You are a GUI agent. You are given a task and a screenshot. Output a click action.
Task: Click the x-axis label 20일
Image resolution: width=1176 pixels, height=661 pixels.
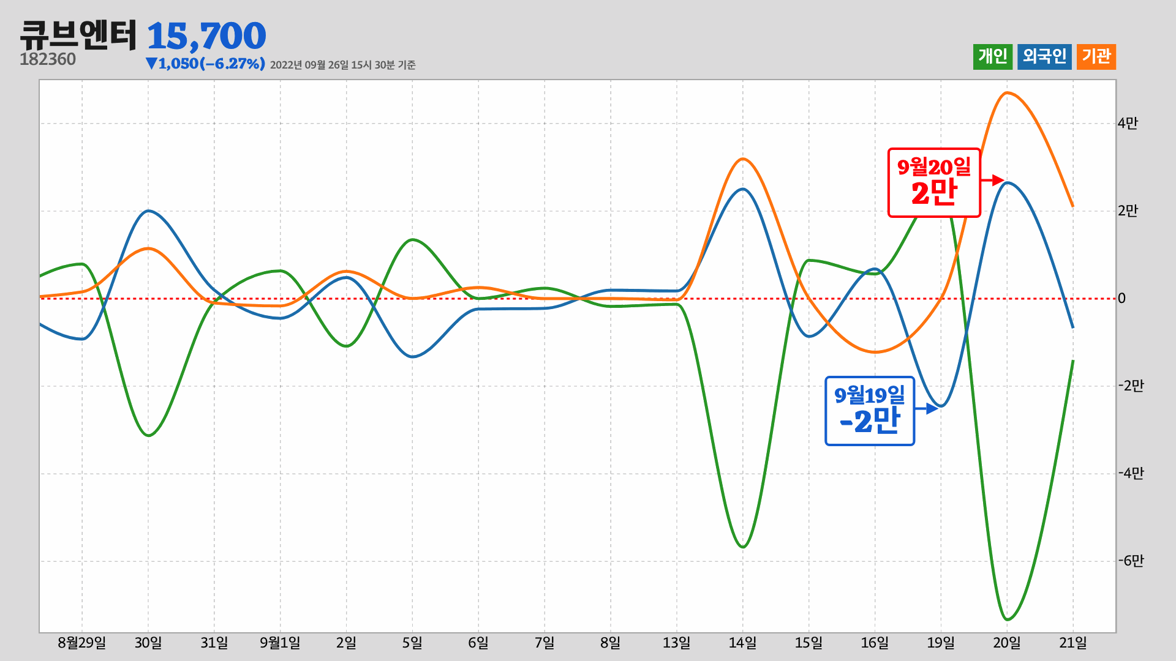pos(1008,643)
